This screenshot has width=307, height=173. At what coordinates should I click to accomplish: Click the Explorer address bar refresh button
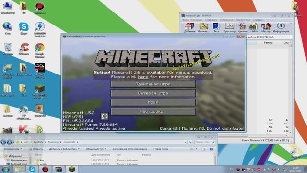(190, 142)
